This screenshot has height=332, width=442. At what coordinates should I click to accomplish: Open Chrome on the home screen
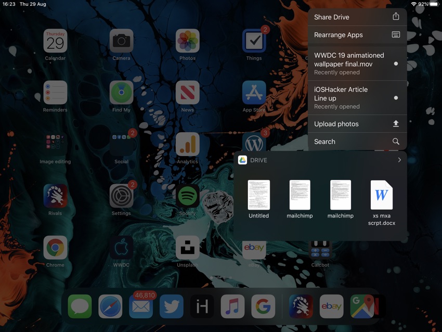click(55, 248)
